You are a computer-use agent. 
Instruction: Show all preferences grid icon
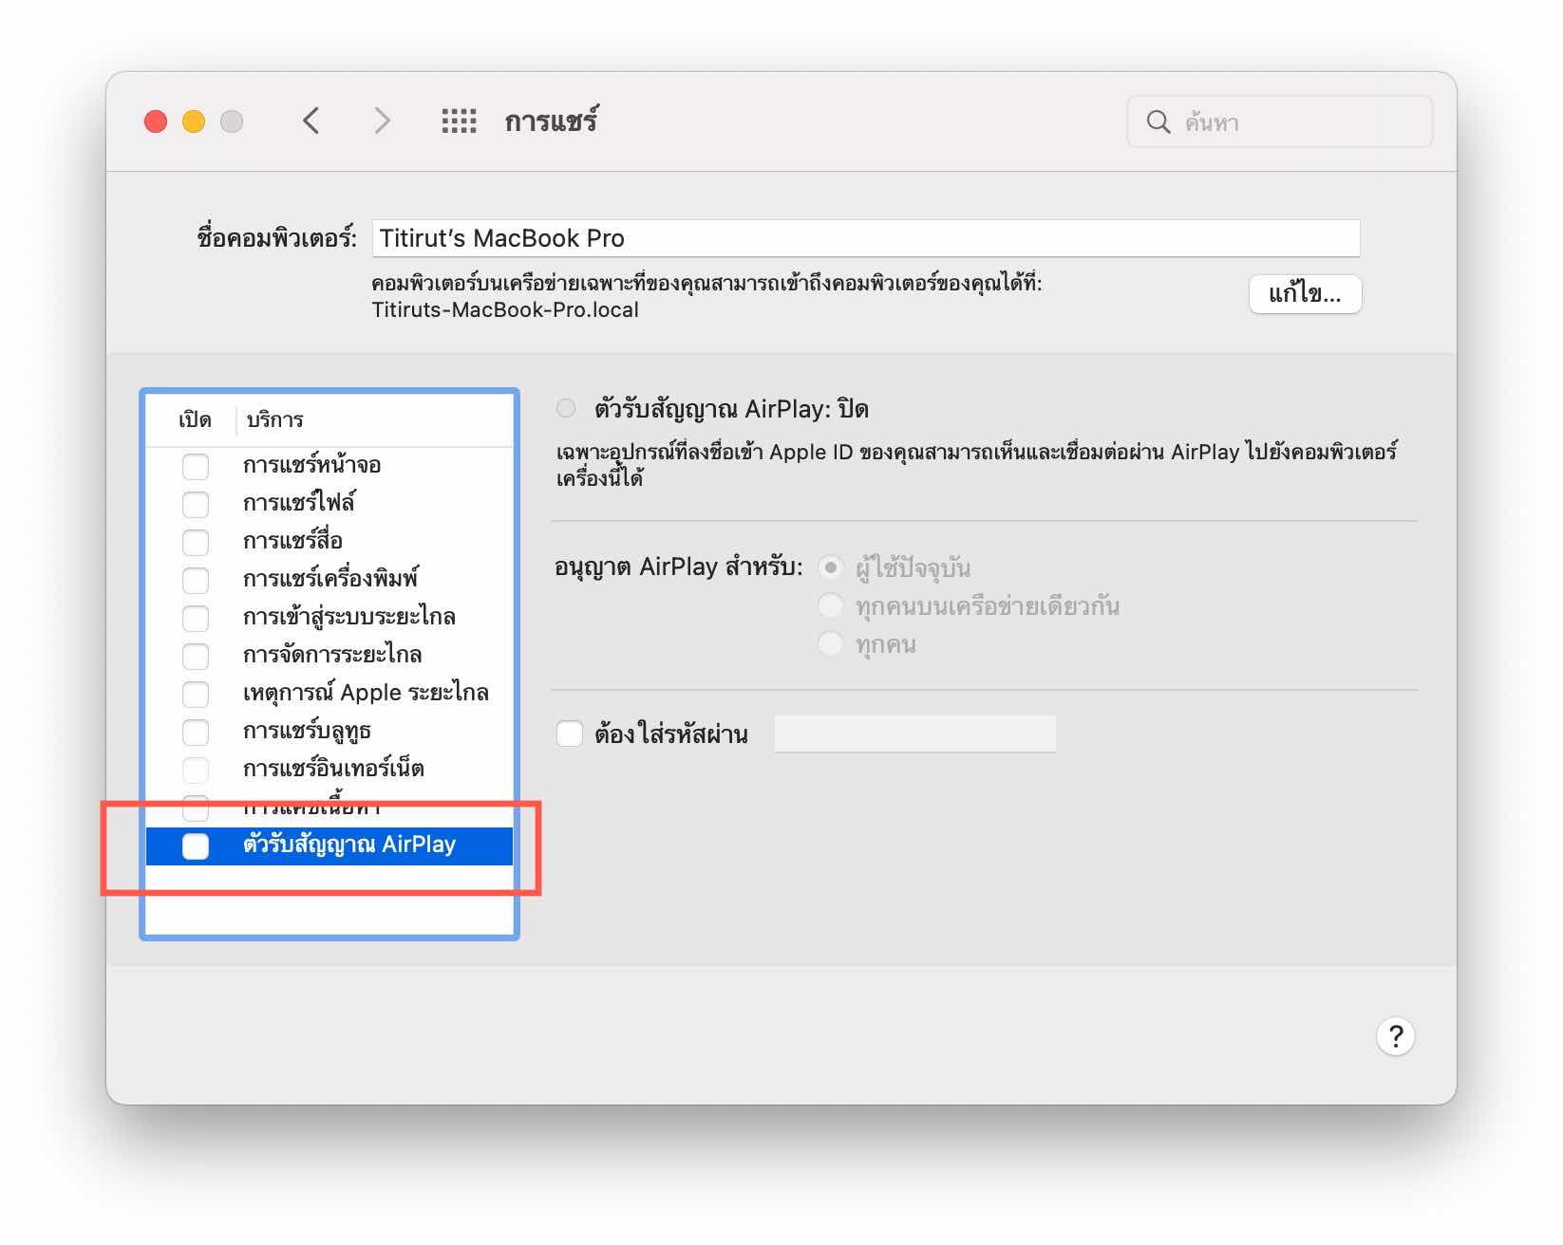pos(459,121)
